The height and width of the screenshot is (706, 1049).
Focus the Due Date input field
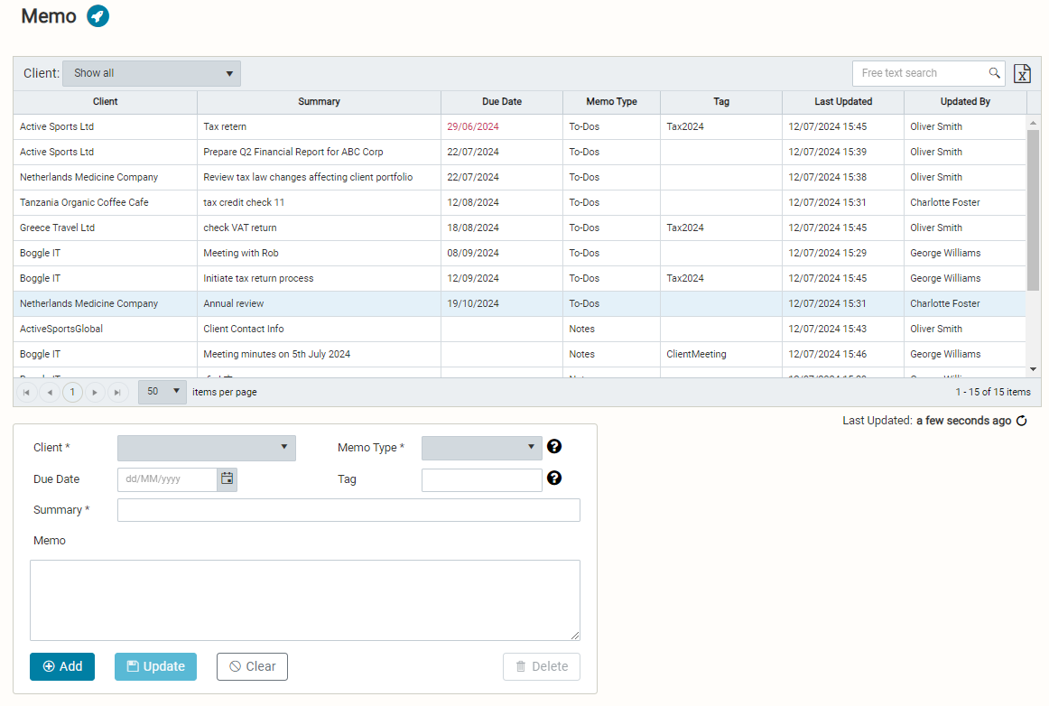167,479
